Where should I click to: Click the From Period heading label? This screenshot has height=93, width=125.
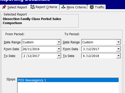coord(15,34)
